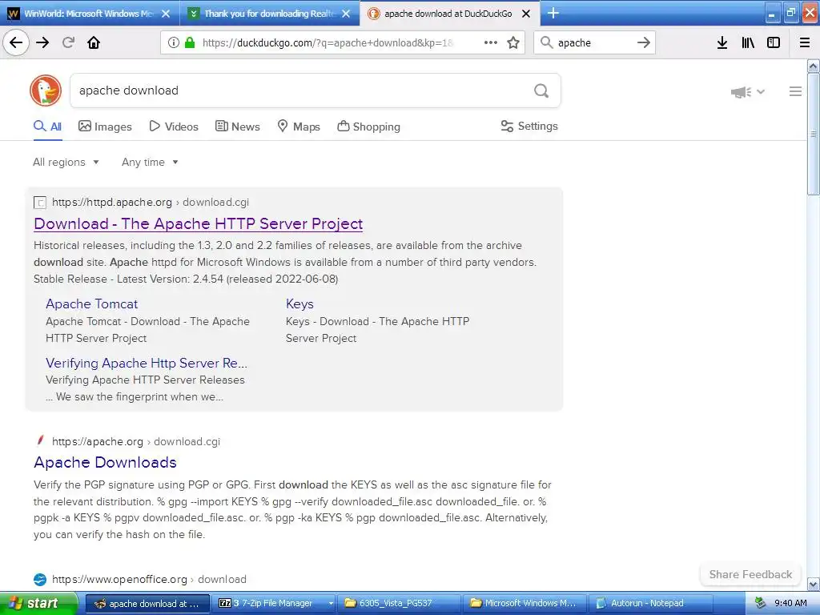Click the scrollbar down arrow
The height and width of the screenshot is (615, 820).
point(814,584)
